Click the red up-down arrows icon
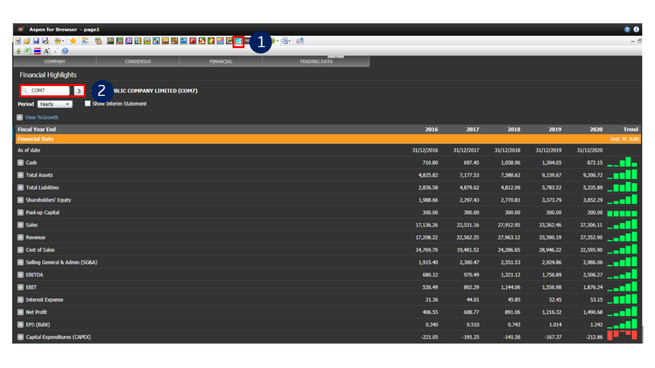655x368 pixels. coord(202,41)
